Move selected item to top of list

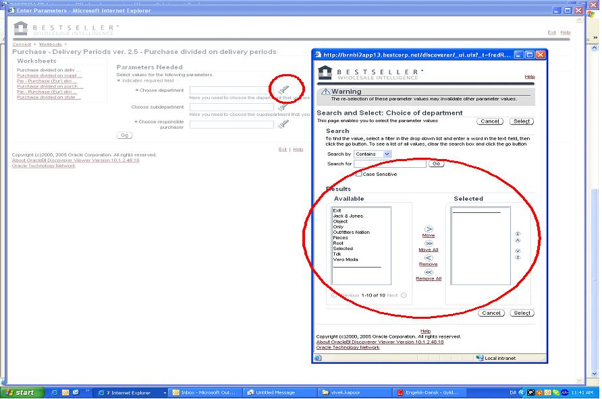coord(518,234)
